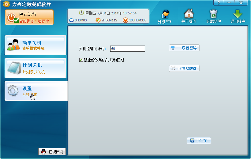Select the 简单关机 sidebar item
251x159 pixels.
[x=35, y=45]
